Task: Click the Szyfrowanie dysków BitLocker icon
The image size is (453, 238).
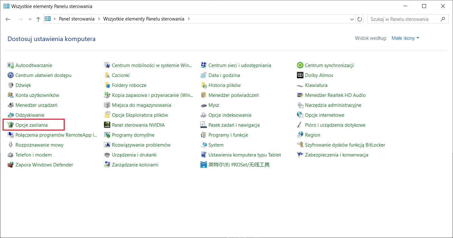Action: pyautogui.click(x=300, y=145)
